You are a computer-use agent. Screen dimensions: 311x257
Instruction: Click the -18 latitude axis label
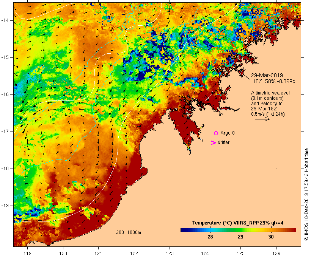[x=5, y=169]
